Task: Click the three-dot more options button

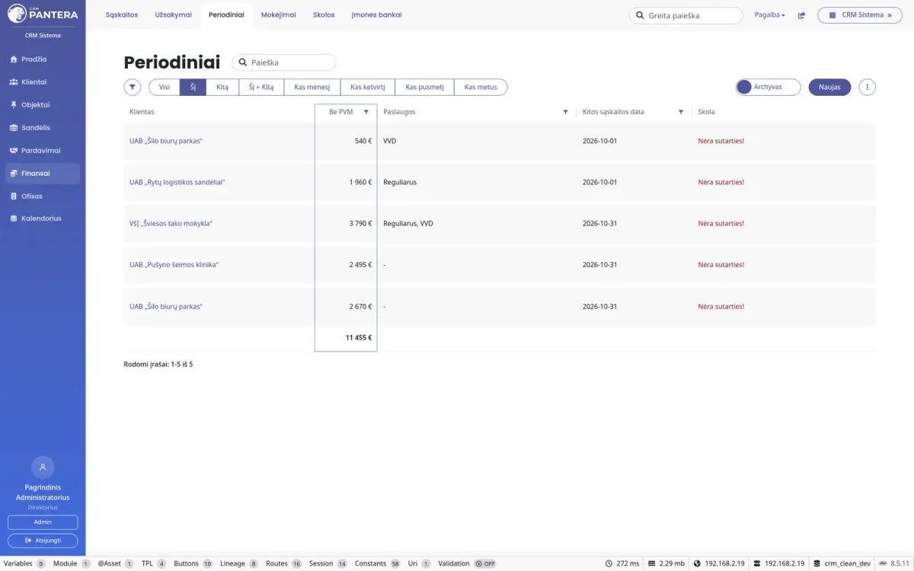Action: coord(867,88)
